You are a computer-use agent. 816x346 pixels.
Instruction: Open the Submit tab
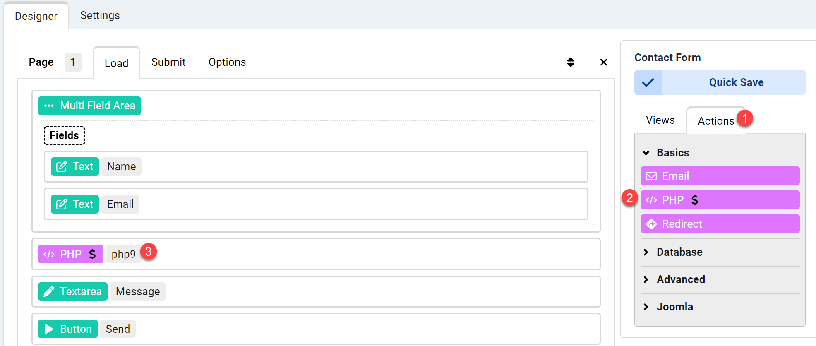pyautogui.click(x=168, y=62)
